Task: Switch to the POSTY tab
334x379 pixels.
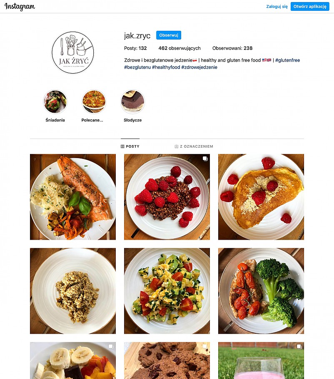Action: coord(130,146)
